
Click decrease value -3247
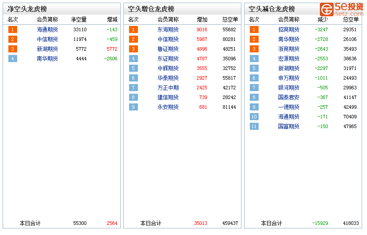[321, 29]
